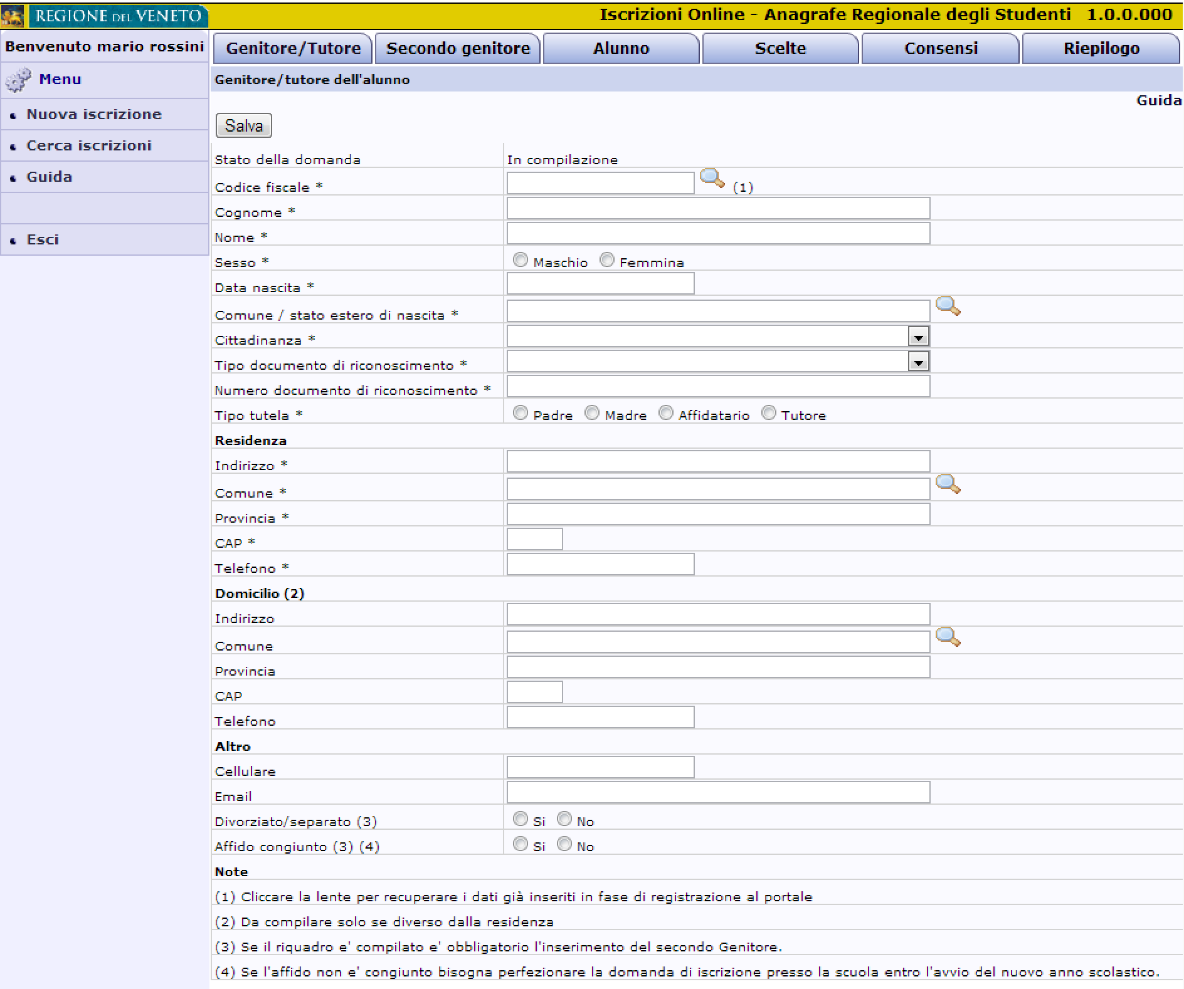Screen dimensions: 1184x989
Task: Open birthplace Comune search magnifier
Action: pyautogui.click(x=948, y=306)
